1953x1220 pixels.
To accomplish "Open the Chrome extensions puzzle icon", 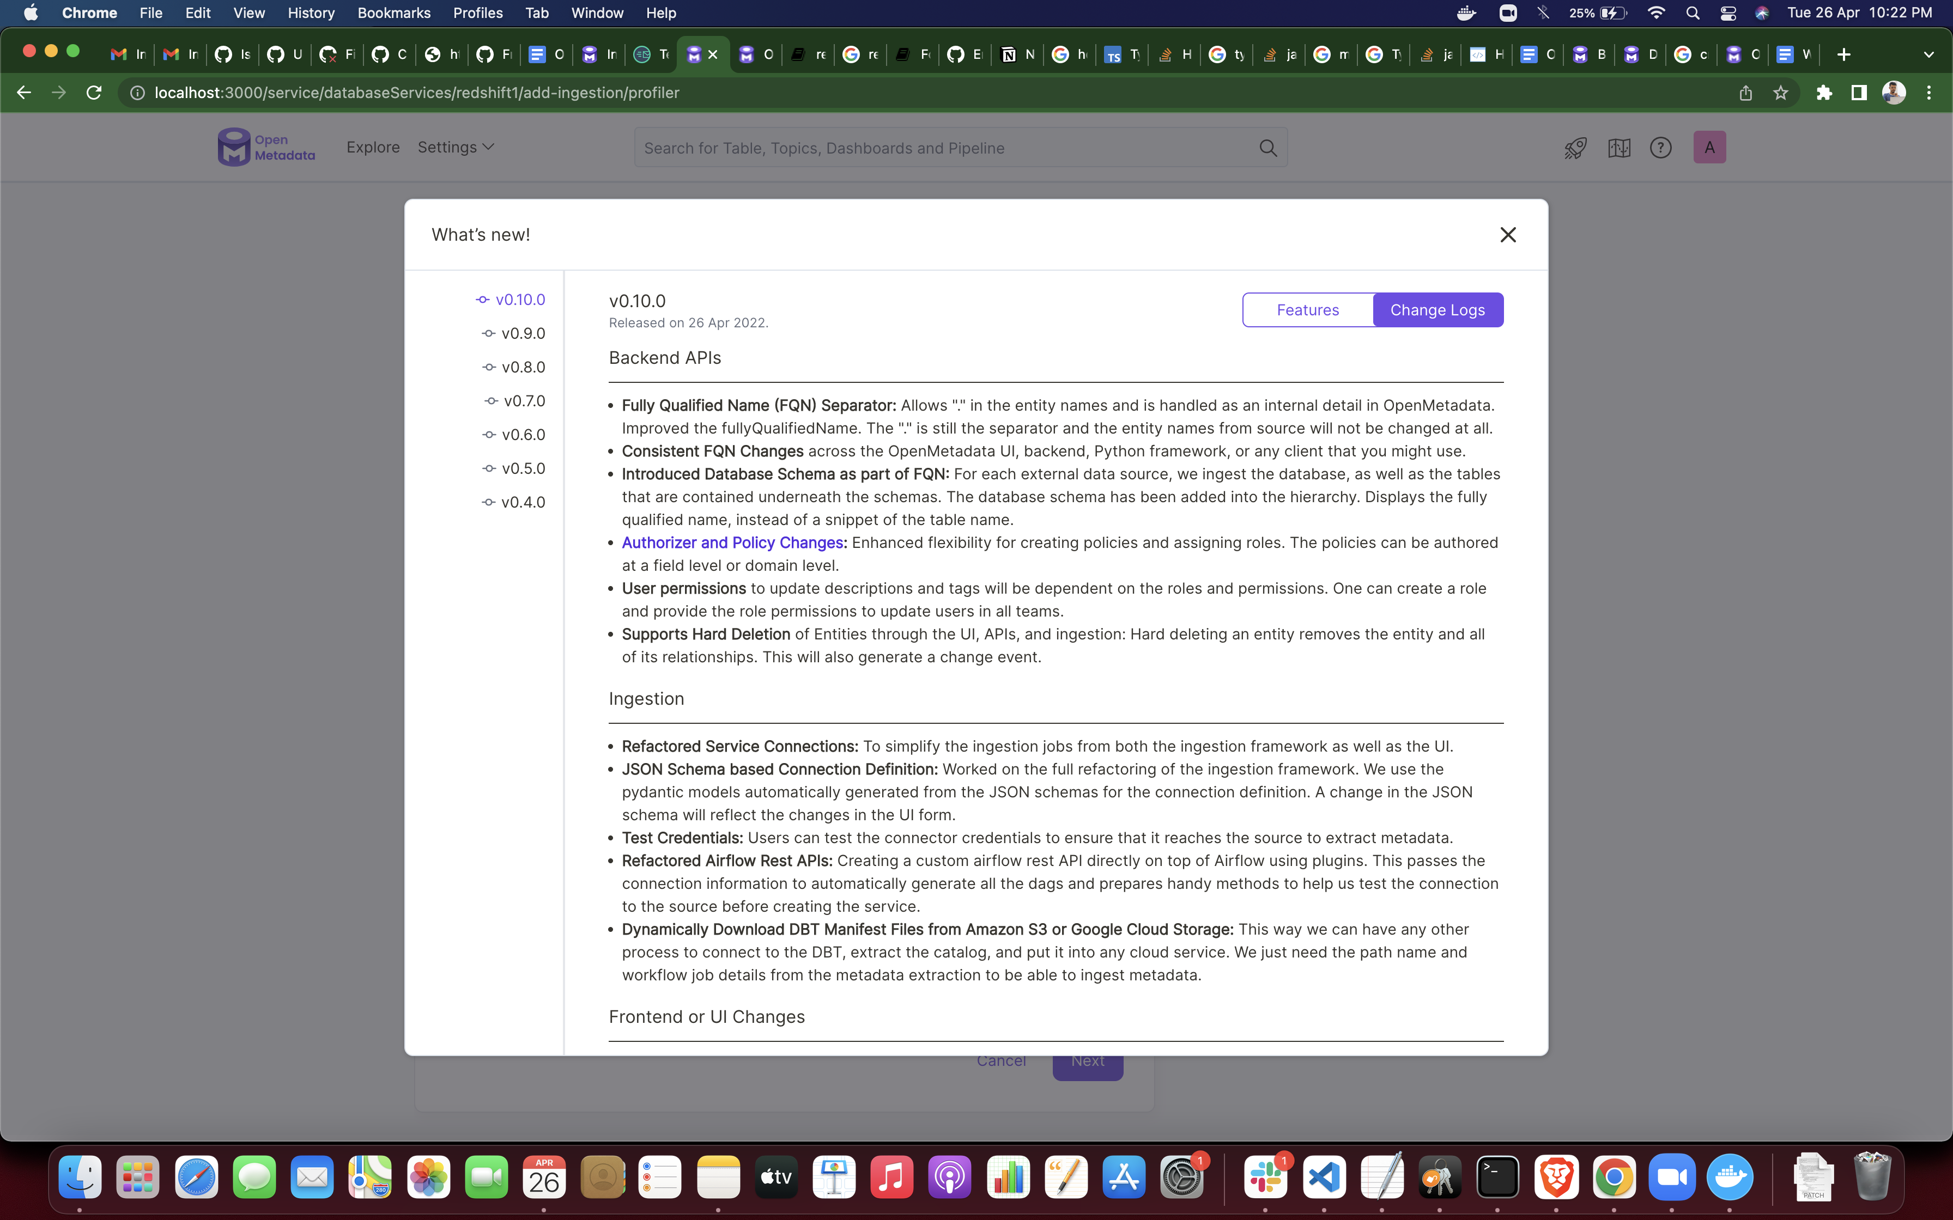I will [x=1824, y=93].
